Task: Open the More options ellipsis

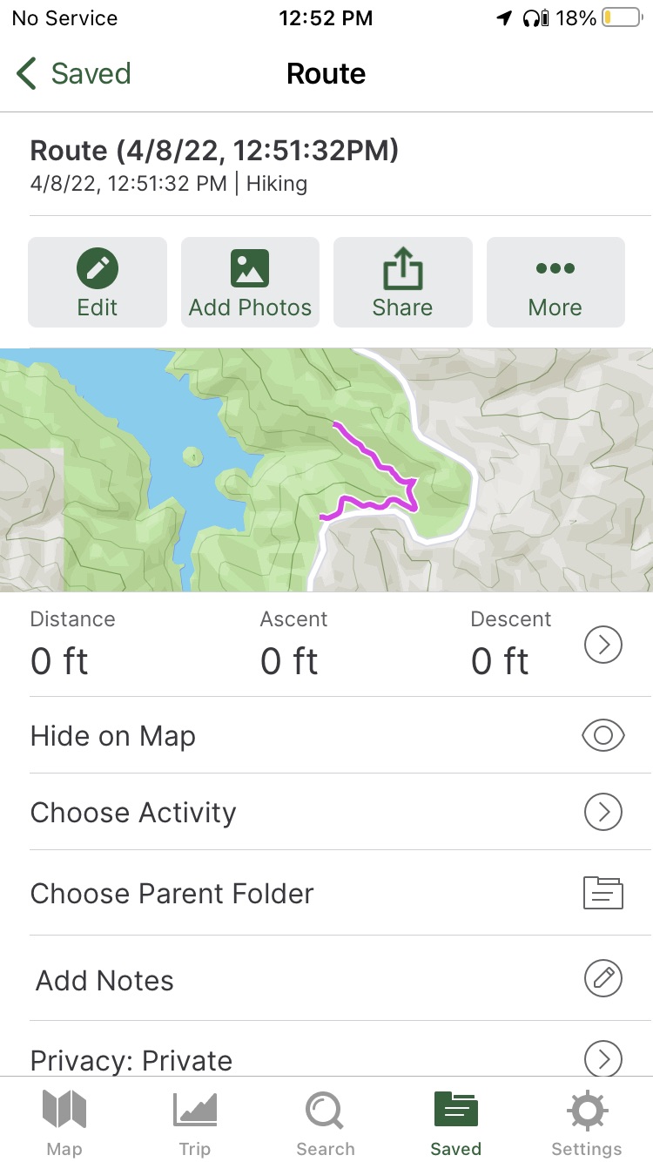Action: coord(555,268)
